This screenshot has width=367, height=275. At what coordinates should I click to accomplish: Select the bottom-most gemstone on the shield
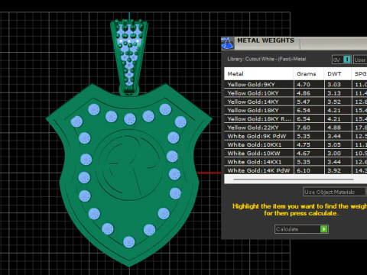129,242
